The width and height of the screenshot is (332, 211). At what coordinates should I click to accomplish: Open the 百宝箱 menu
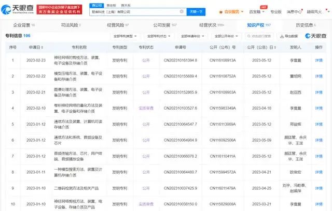255,11
